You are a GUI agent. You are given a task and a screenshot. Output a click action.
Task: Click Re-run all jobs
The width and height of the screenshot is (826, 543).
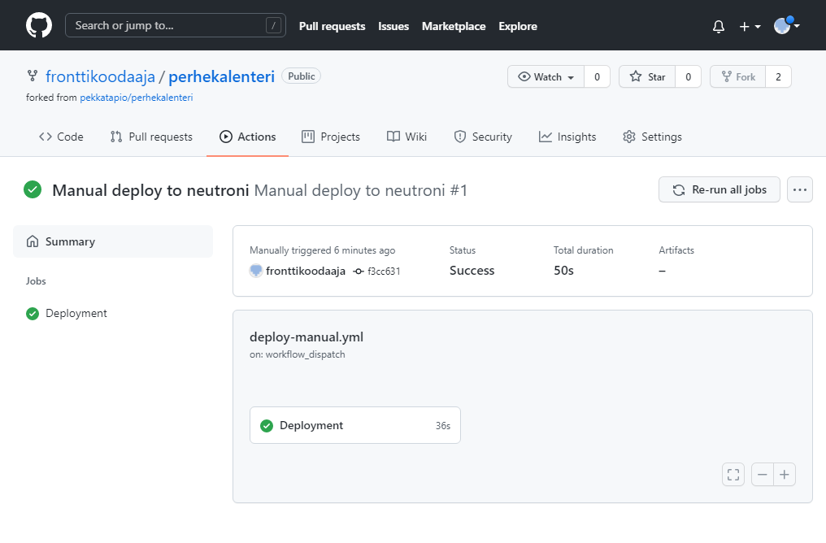tap(719, 189)
